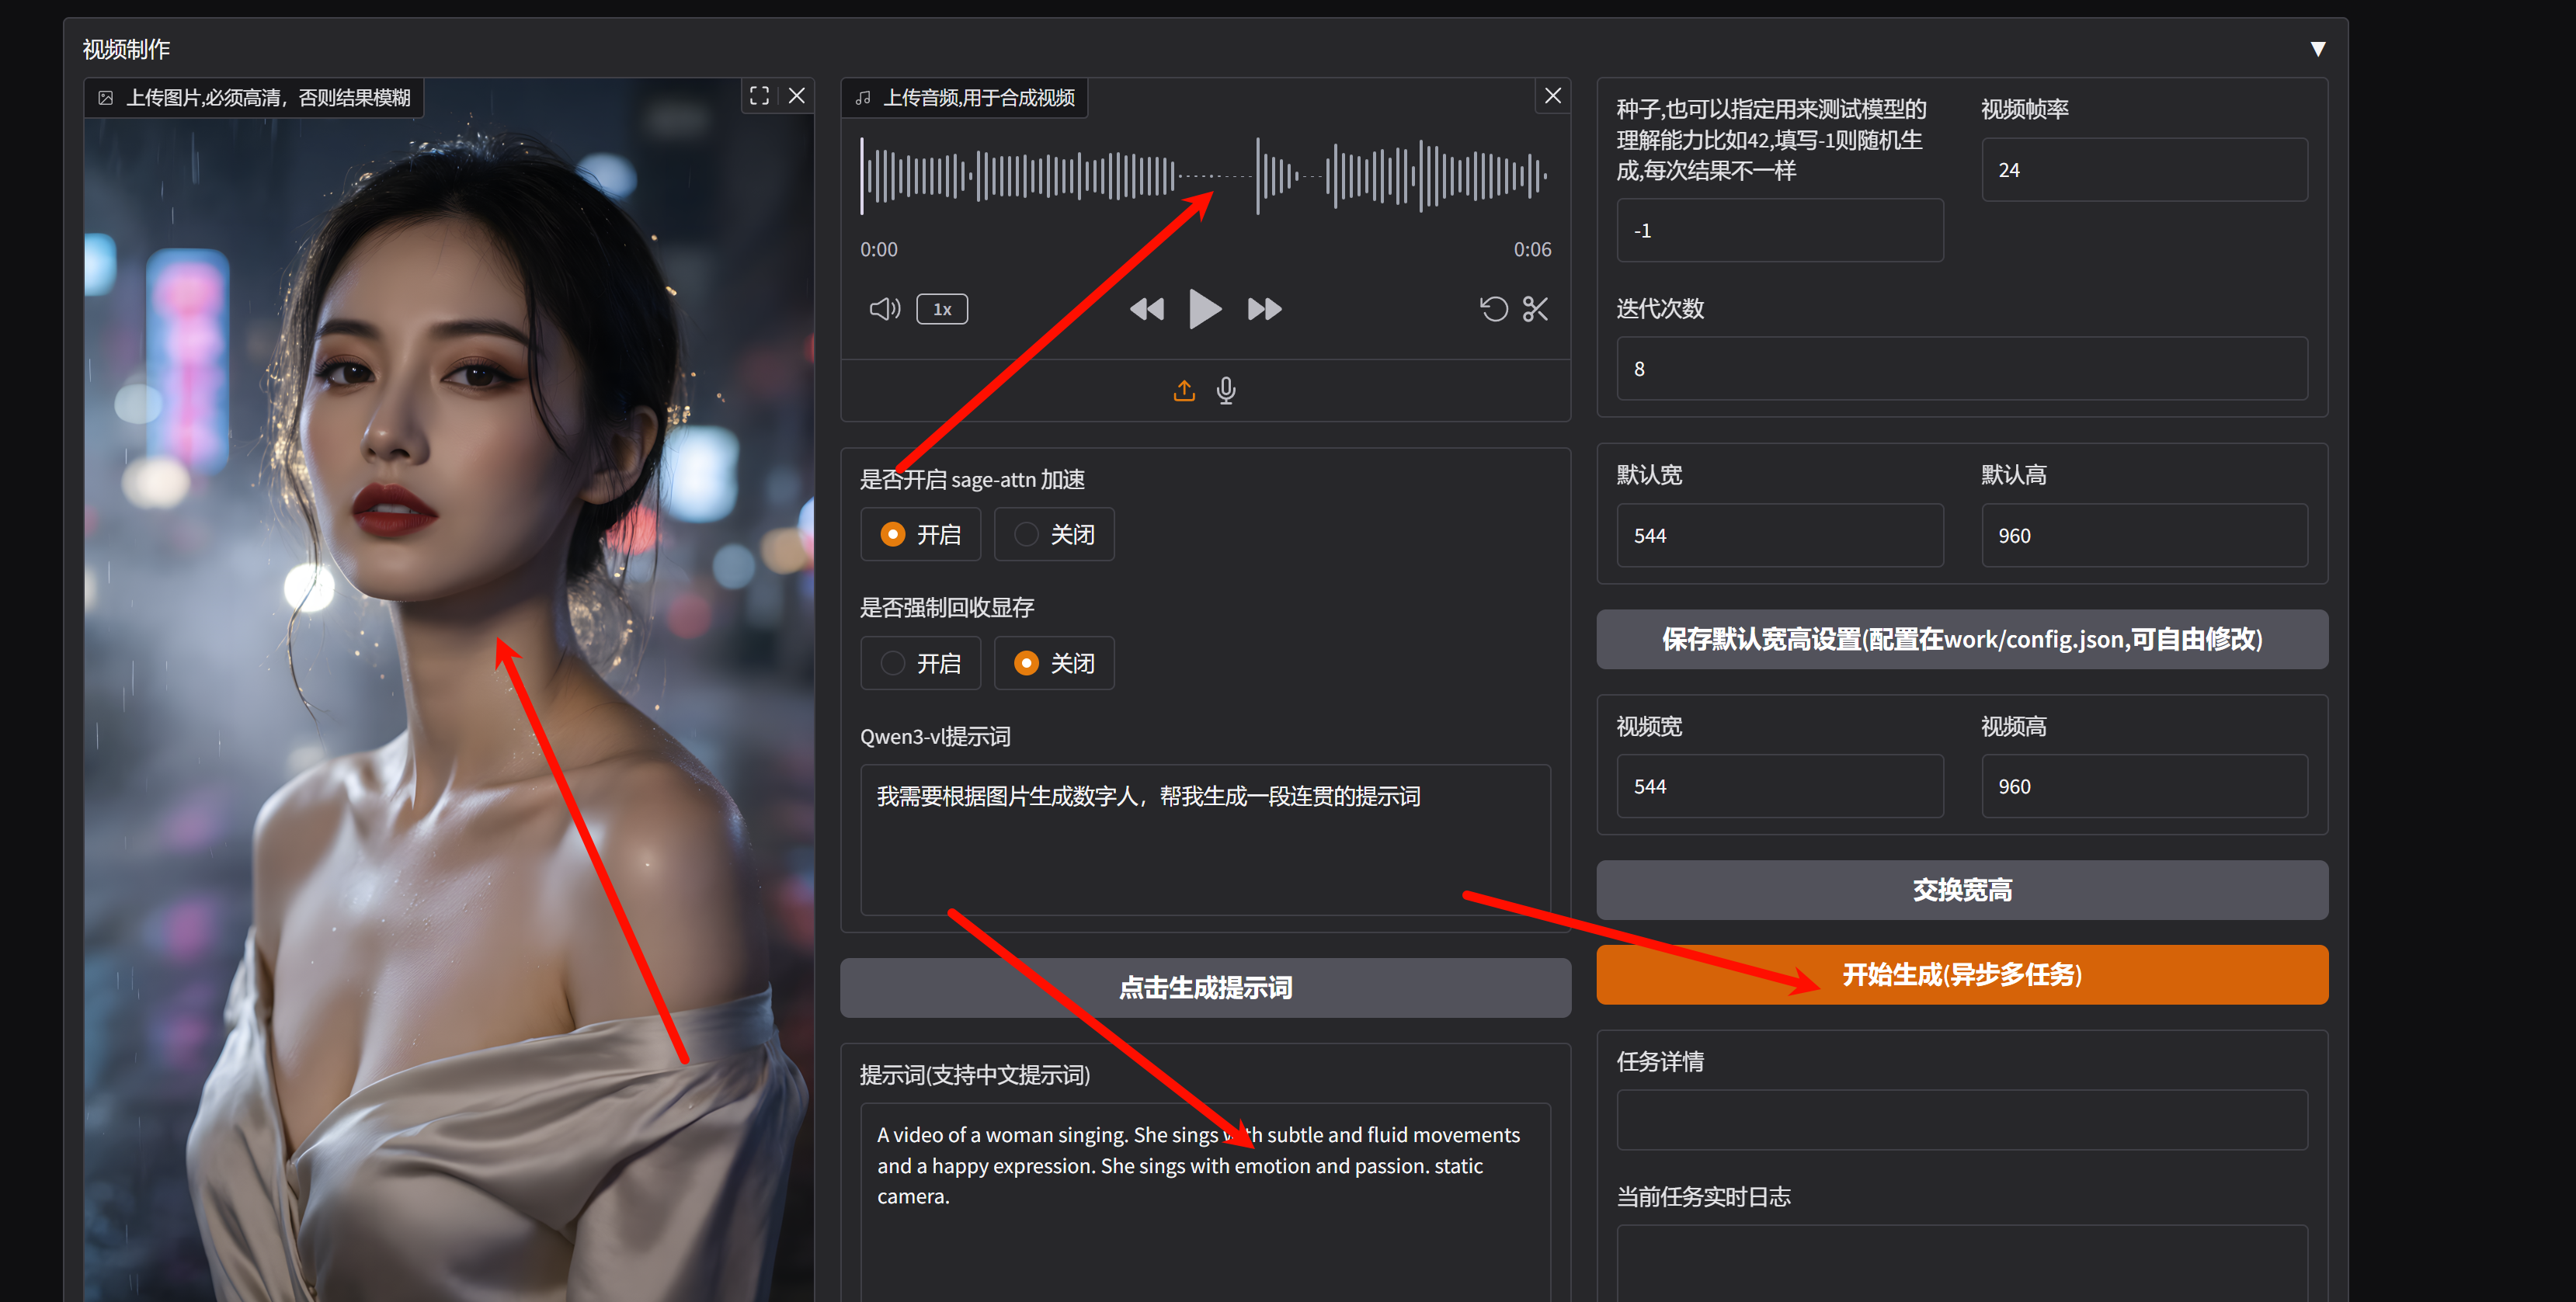Remove the uploaded portrait image

tap(797, 96)
